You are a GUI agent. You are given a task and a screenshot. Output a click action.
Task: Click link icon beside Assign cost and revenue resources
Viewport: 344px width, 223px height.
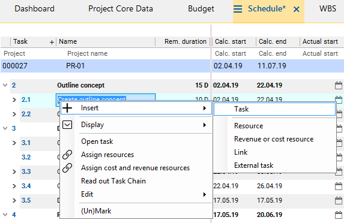pyautogui.click(x=67, y=168)
